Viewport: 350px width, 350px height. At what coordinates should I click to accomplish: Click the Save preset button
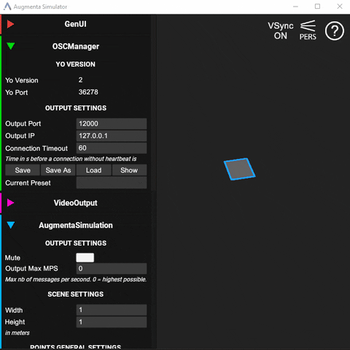point(23,170)
